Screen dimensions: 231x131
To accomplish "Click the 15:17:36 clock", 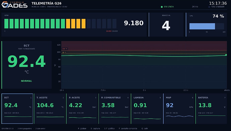I will click(x=218, y=3).
